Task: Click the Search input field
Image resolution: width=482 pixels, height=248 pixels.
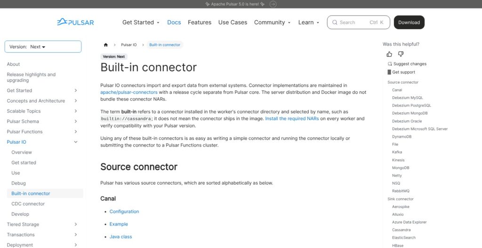Action: (358, 23)
